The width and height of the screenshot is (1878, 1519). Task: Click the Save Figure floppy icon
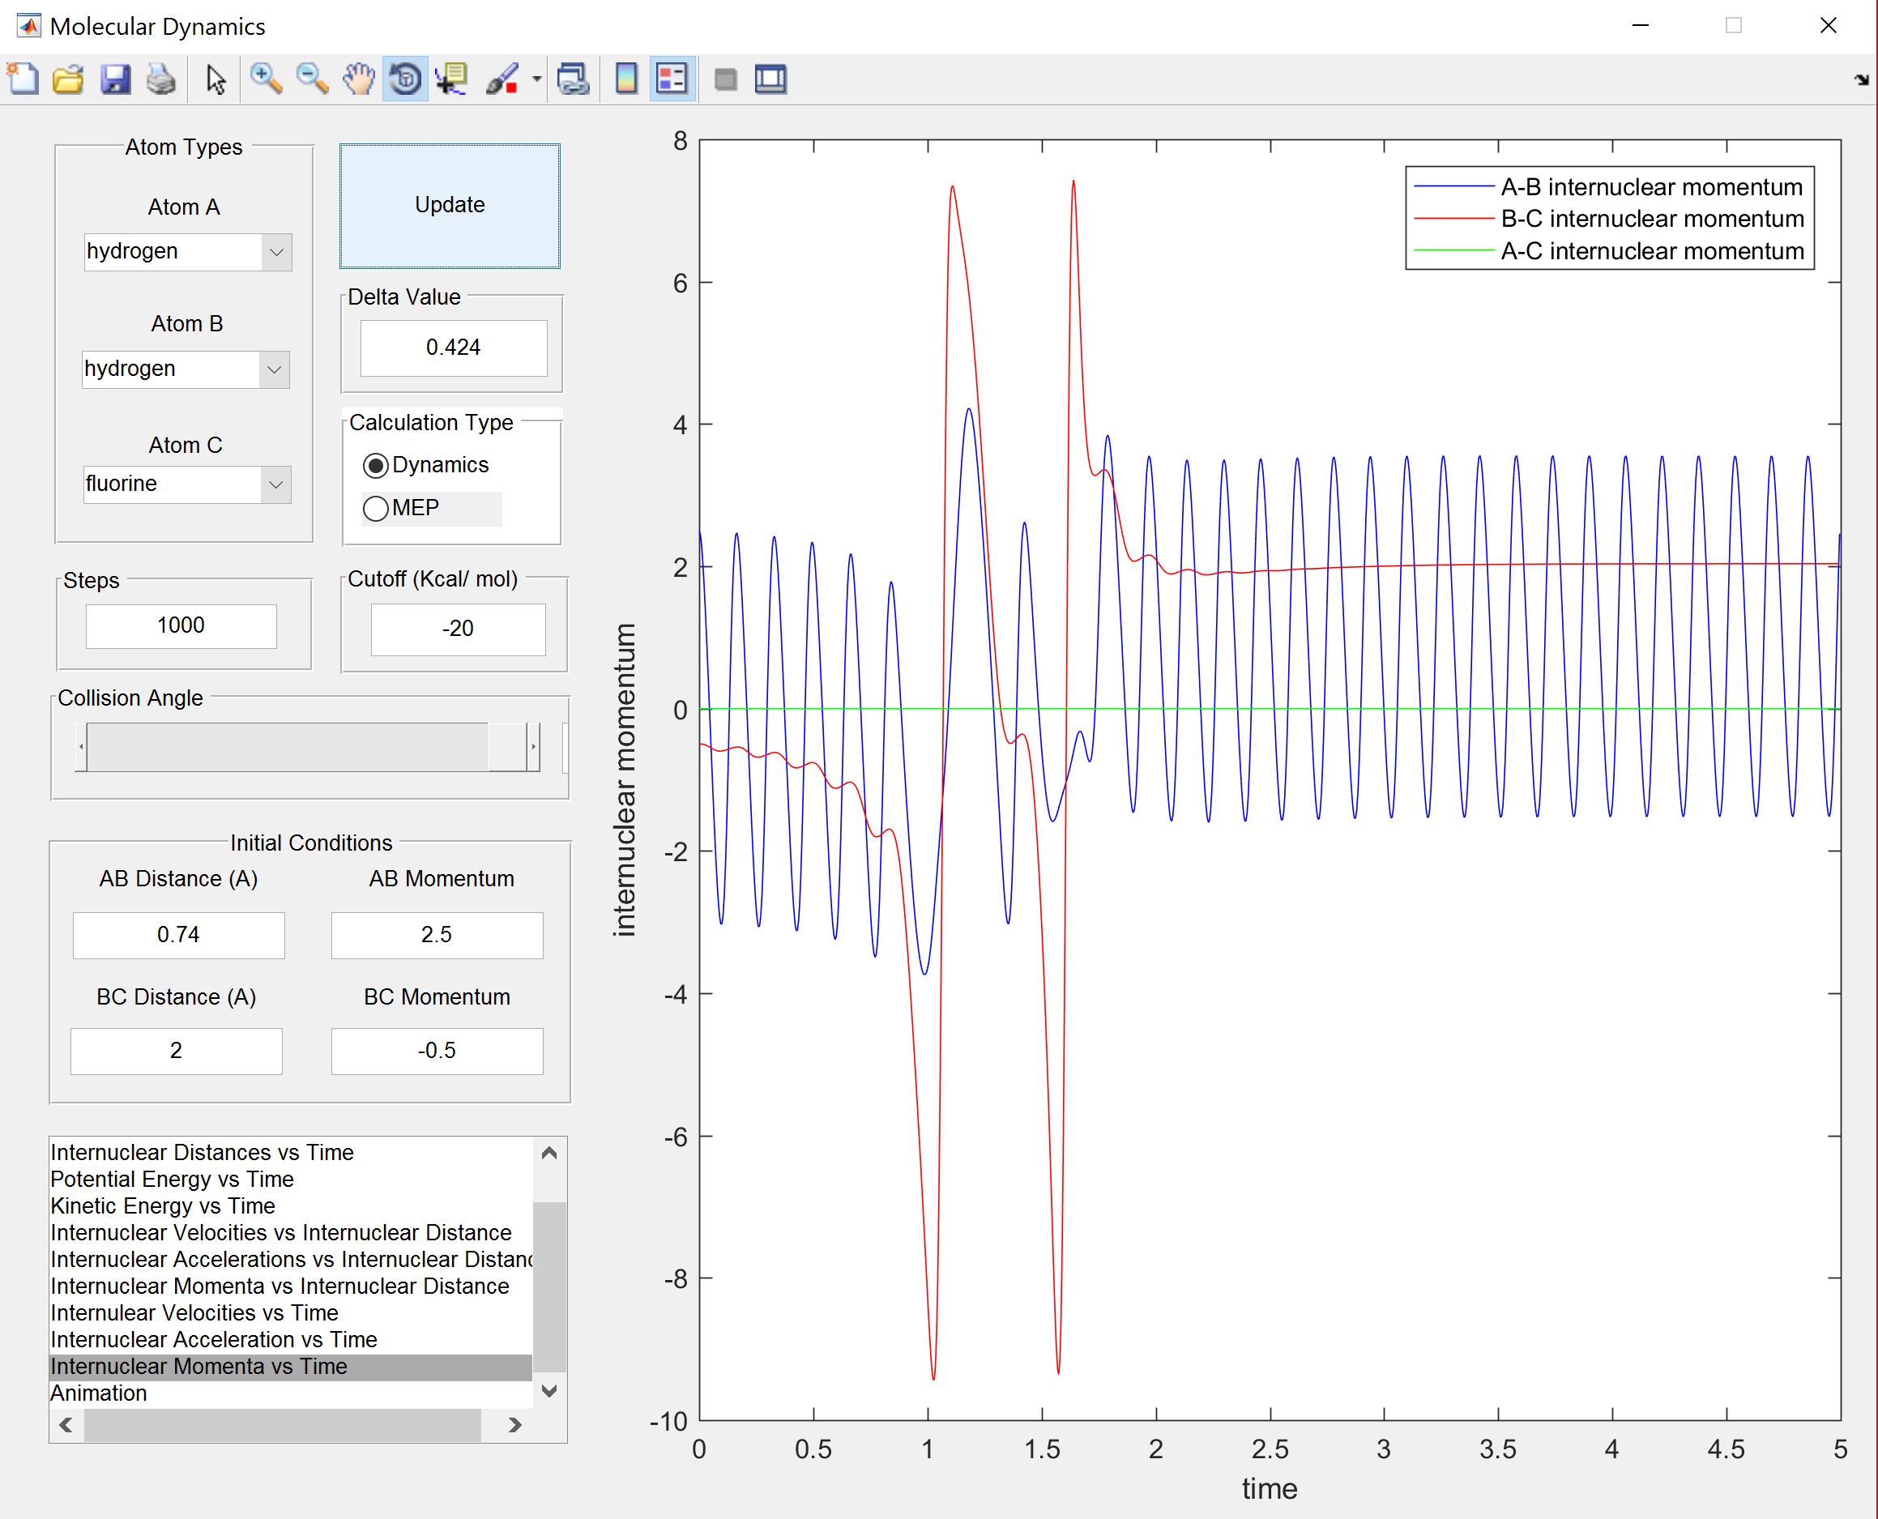point(114,79)
